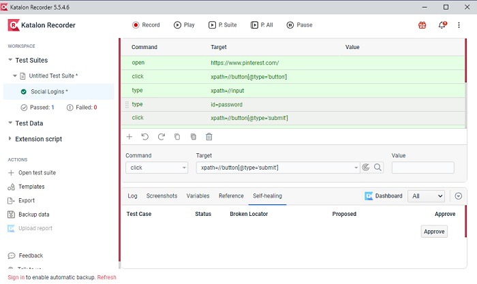Grab the drag handle on id=password row
Screen dimensions: 477x284
click(x=127, y=105)
